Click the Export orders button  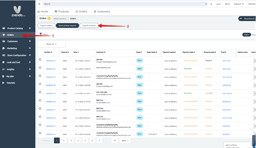(46, 25)
